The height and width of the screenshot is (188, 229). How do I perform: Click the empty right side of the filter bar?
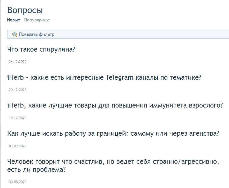click(155, 34)
